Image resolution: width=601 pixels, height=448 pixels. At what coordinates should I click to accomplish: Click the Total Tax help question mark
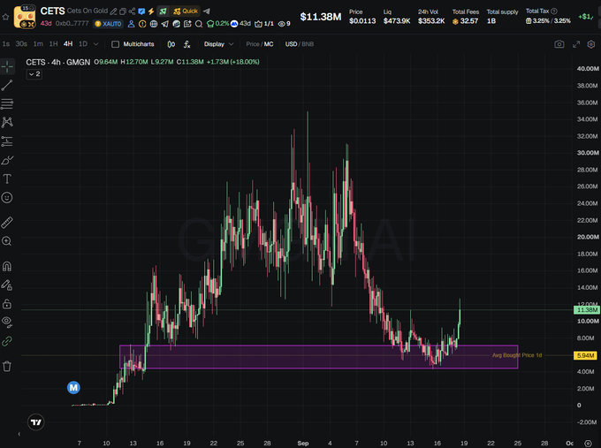coord(554,11)
